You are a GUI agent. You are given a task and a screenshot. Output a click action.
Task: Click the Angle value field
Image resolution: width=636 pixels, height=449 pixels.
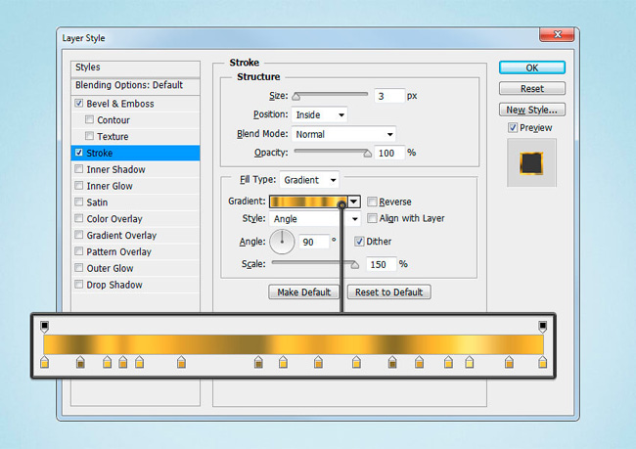(x=313, y=243)
